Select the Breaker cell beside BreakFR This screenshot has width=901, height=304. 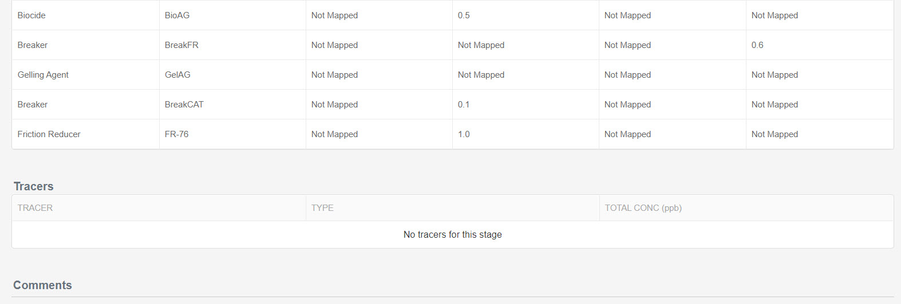click(x=33, y=45)
